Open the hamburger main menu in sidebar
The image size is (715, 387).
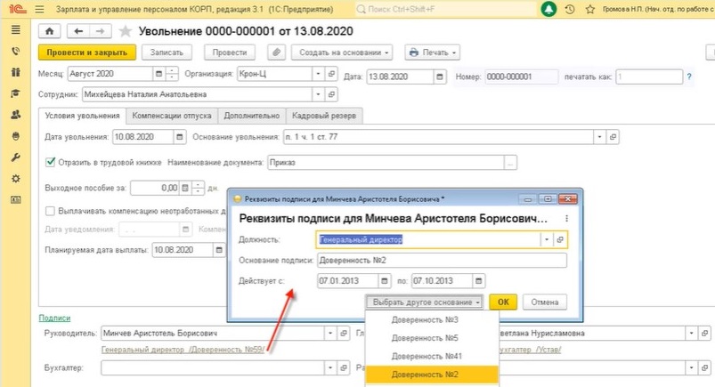[x=15, y=30]
